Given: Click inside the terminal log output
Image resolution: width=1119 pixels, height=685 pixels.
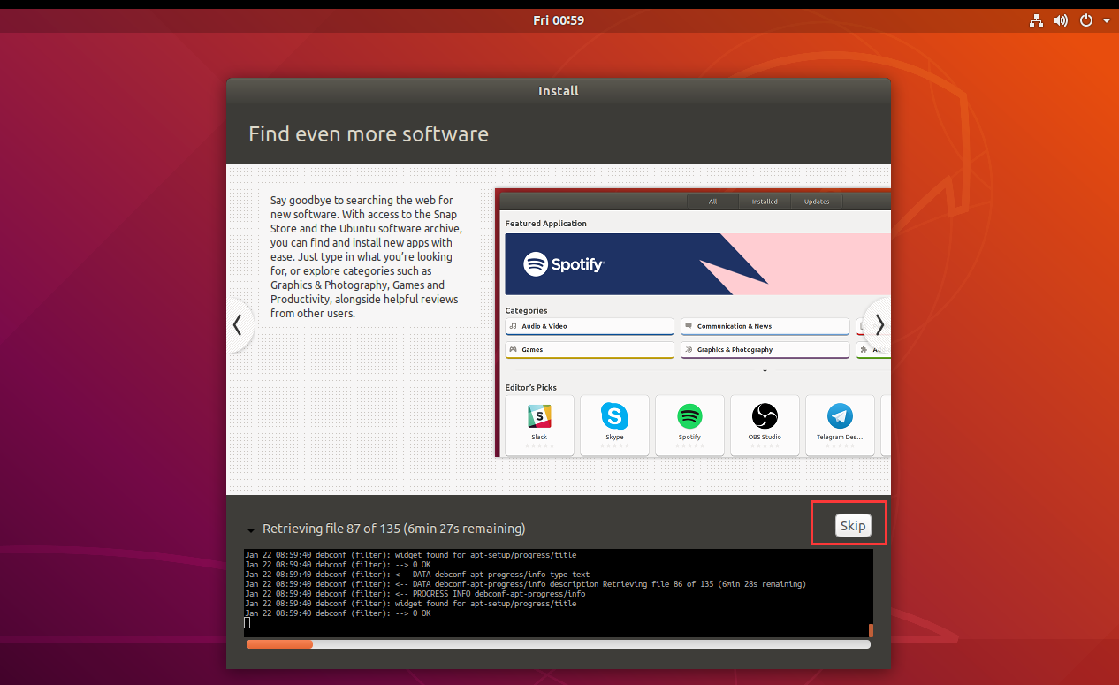Looking at the screenshot, I should (x=555, y=592).
